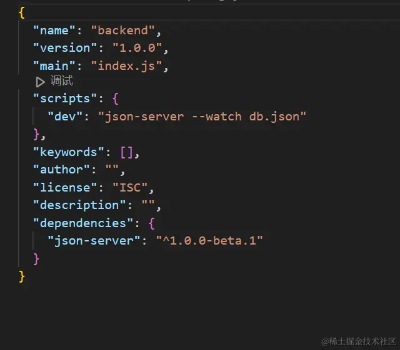Click the "keywords" key

click(x=69, y=152)
